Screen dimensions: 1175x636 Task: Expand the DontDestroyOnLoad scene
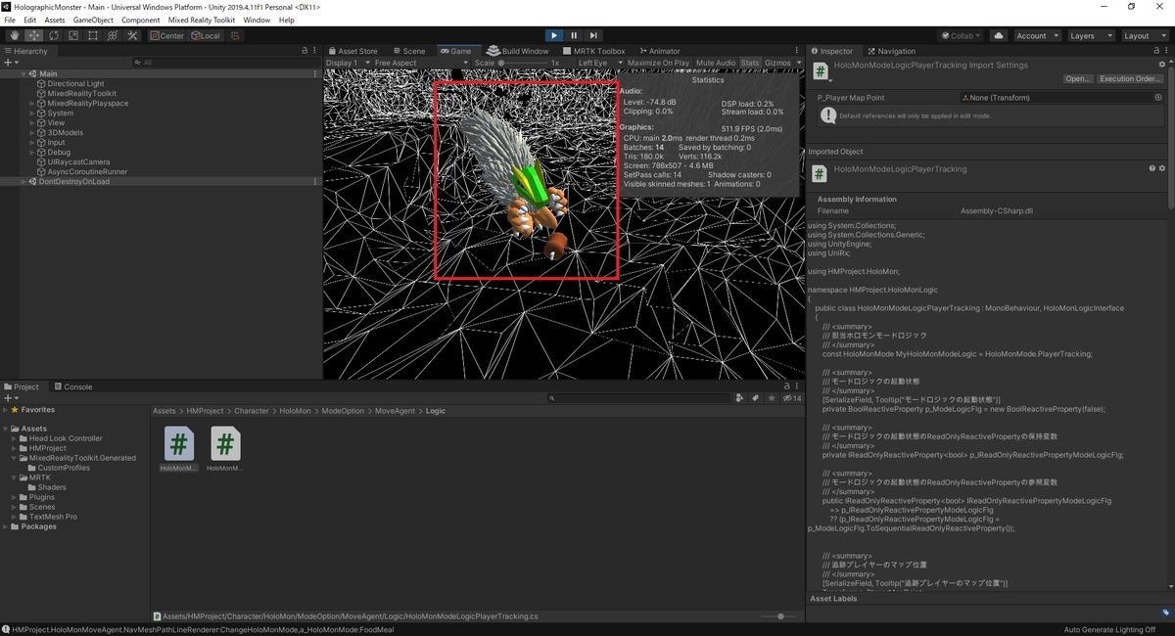coord(23,182)
